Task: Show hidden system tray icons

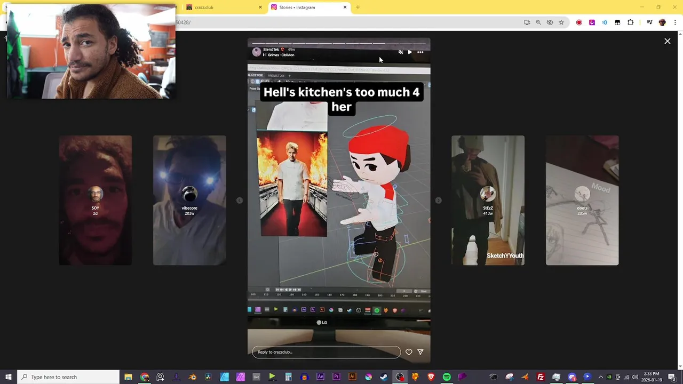Action: (600, 377)
